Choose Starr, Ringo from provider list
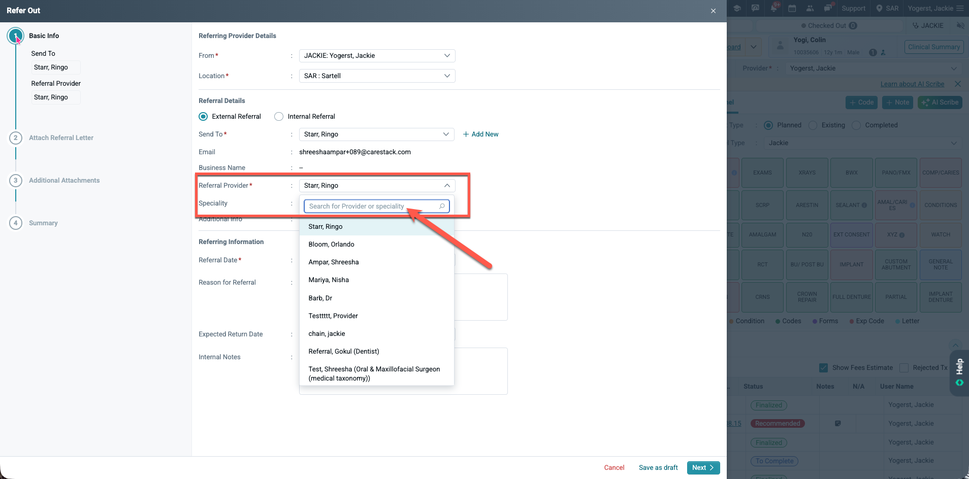This screenshot has width=969, height=479. (376, 226)
